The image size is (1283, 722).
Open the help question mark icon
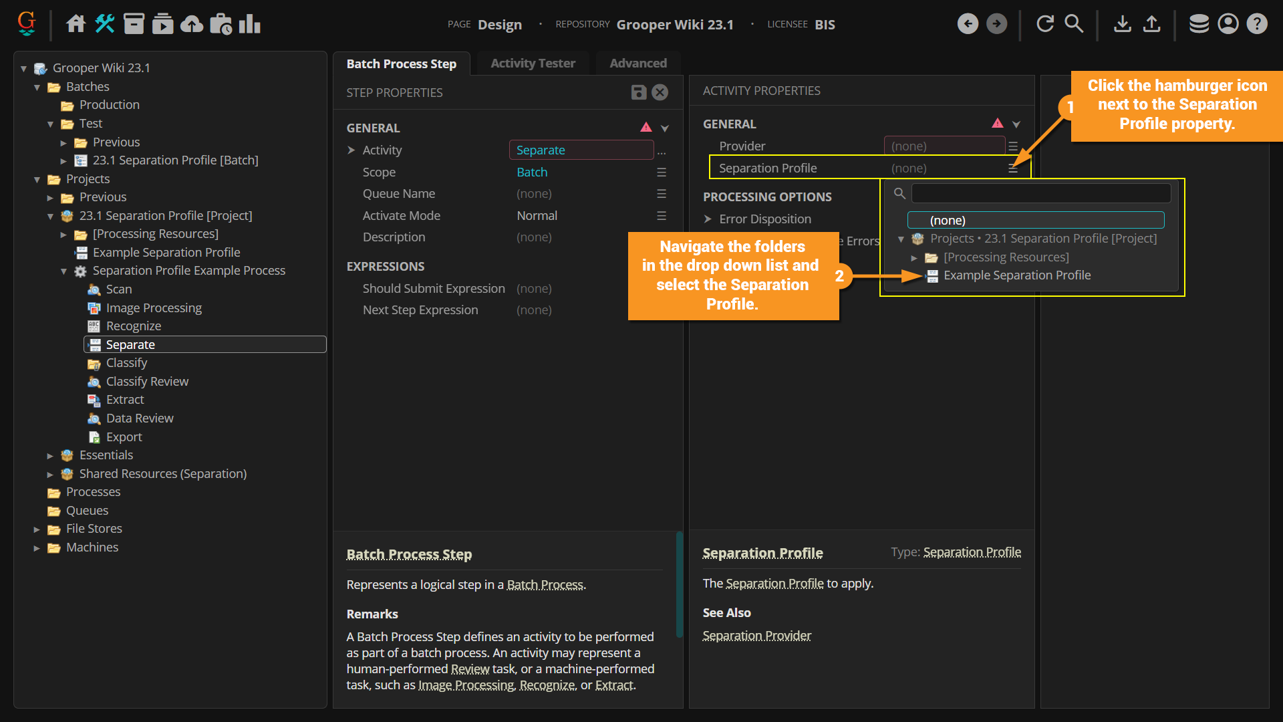1257,24
